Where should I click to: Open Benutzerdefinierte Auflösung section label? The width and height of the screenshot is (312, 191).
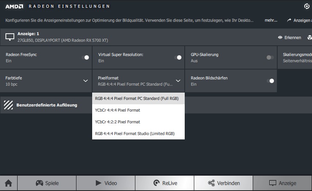(x=47, y=105)
